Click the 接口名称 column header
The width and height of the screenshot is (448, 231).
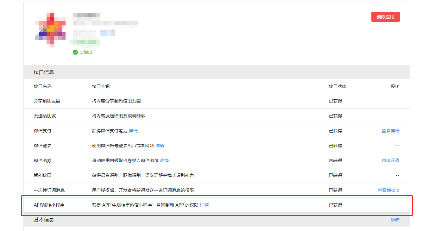(x=43, y=86)
